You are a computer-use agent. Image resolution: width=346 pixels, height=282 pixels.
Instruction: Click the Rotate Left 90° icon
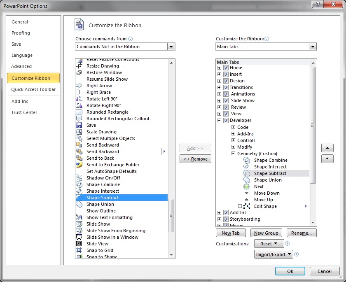[79, 99]
